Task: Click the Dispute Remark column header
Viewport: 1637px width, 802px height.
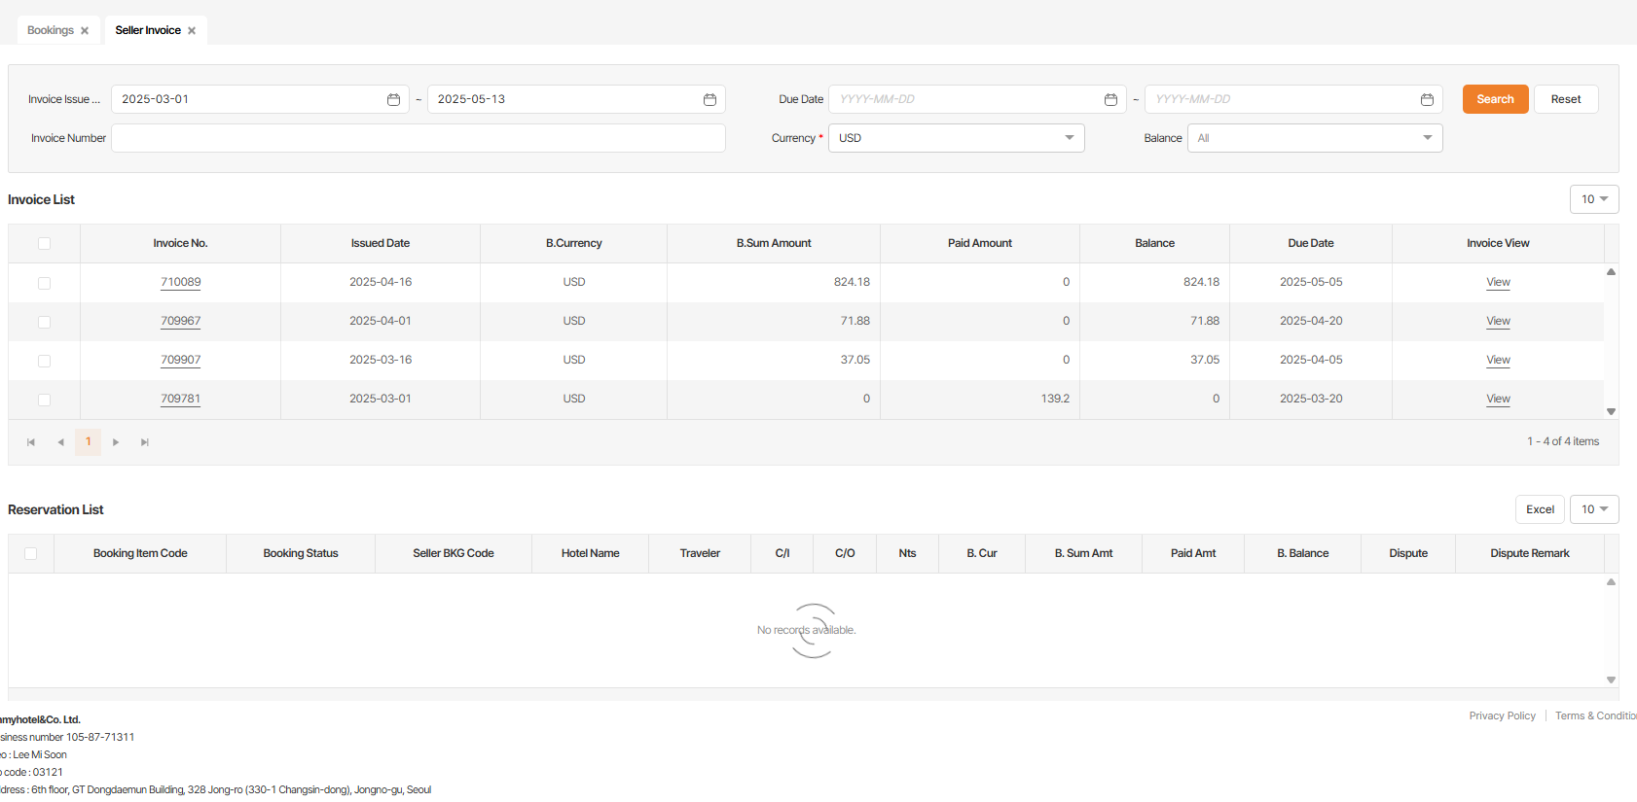Action: point(1530,554)
